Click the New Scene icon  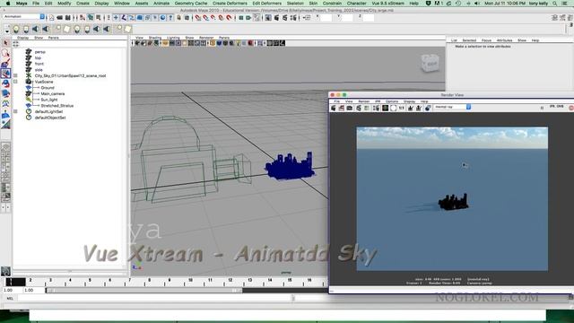(x=52, y=18)
